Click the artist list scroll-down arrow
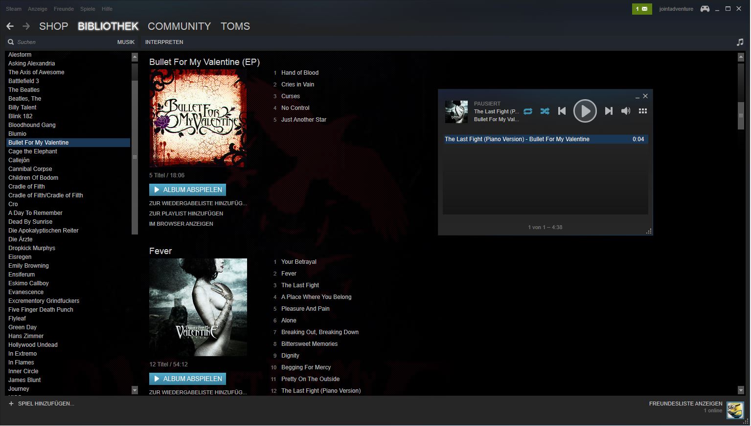Viewport: 751px width, 426px height. tap(135, 390)
